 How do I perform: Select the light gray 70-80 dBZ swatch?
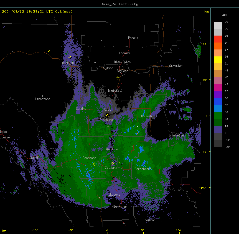pos(218,25)
